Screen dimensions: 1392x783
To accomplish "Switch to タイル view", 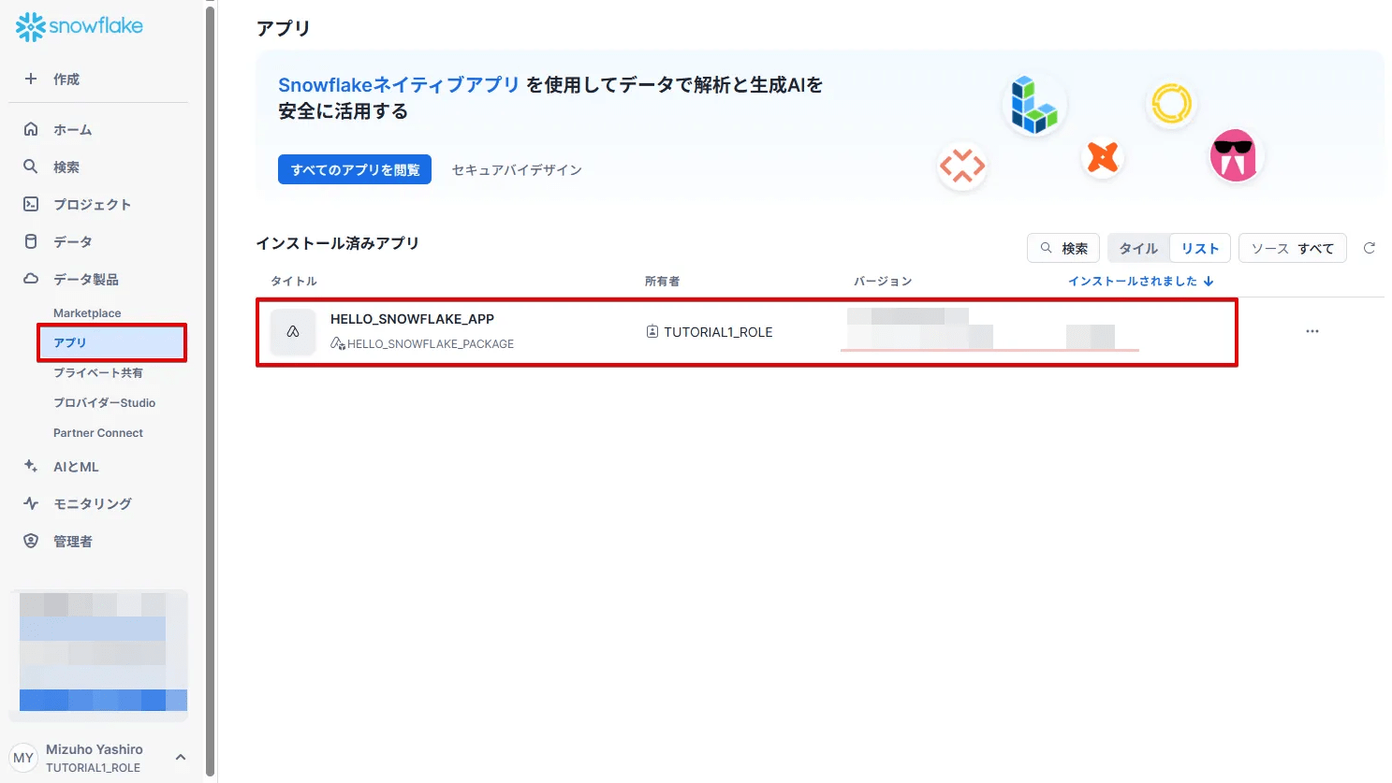I will coord(1138,248).
